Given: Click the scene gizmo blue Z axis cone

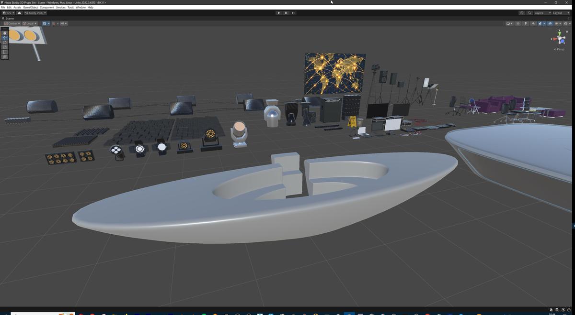Looking at the screenshot, I should [x=563, y=41].
